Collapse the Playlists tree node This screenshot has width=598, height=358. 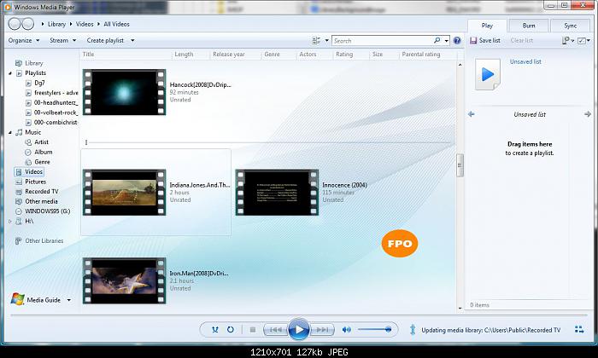[10, 73]
